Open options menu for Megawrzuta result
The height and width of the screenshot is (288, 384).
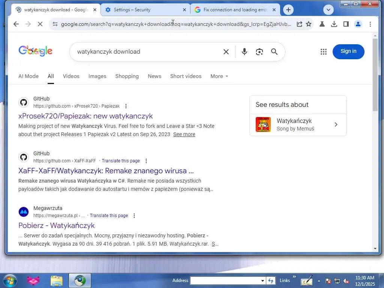click(134, 216)
